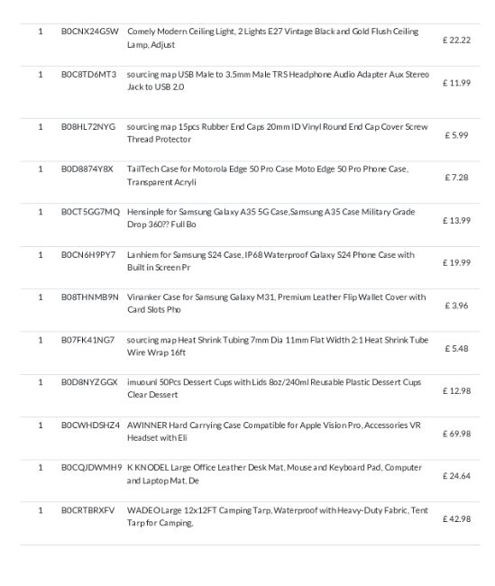Screen dimensions: 495x586
Task: Click the £ 69.98 price for AWINNER case
Action: pos(456,434)
